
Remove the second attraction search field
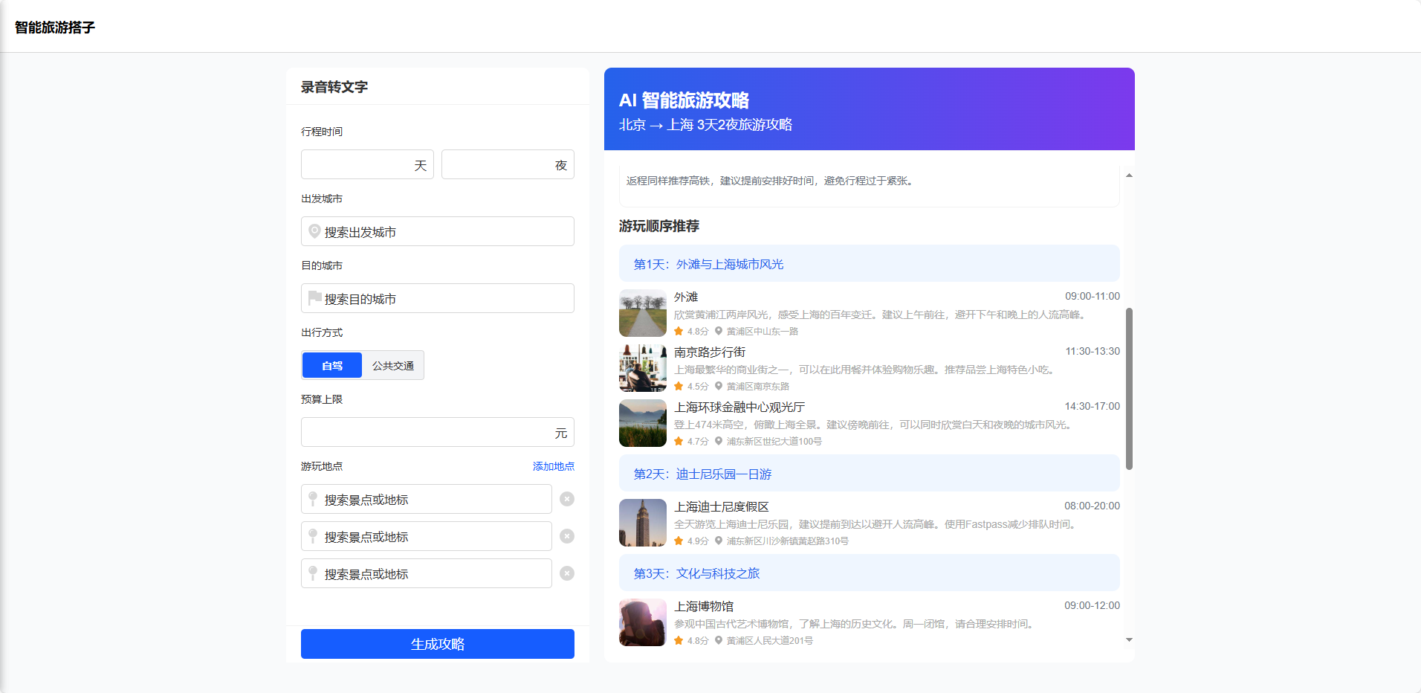click(567, 536)
